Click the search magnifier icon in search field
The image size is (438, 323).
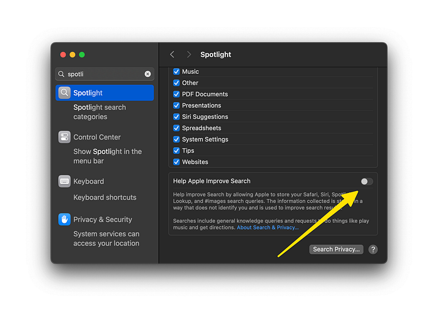(61, 74)
